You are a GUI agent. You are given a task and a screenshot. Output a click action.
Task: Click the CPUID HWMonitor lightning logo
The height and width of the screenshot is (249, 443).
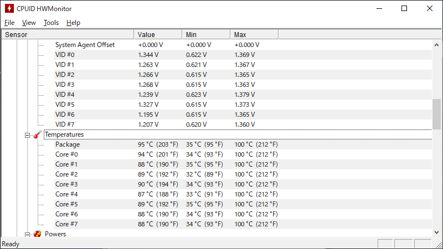(x=9, y=8)
